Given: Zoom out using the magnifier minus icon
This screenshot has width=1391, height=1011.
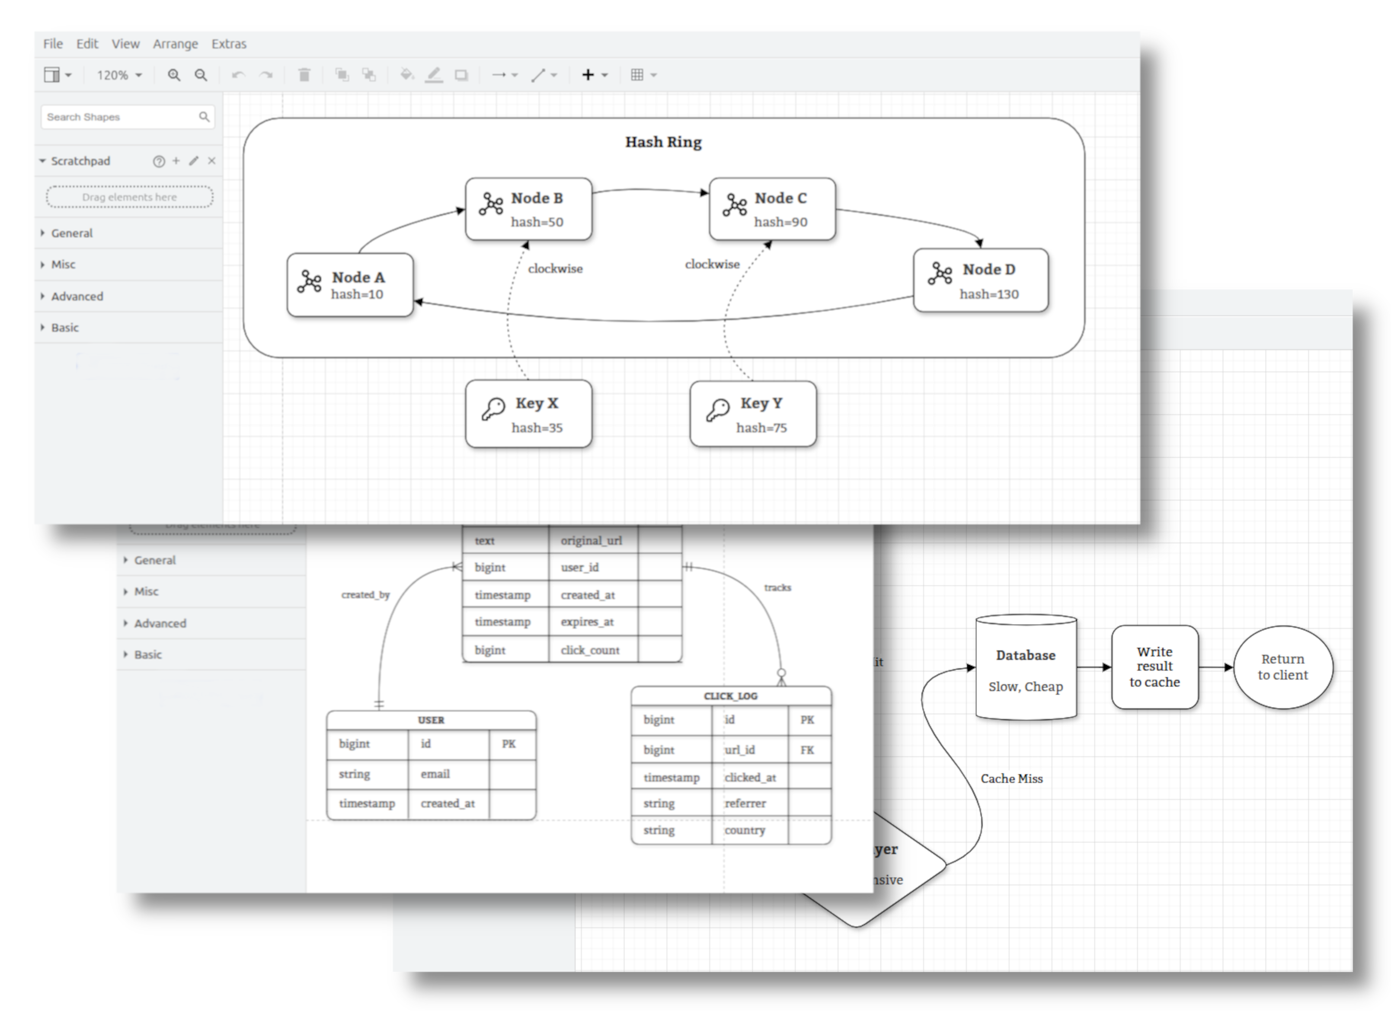Looking at the screenshot, I should pyautogui.click(x=201, y=75).
